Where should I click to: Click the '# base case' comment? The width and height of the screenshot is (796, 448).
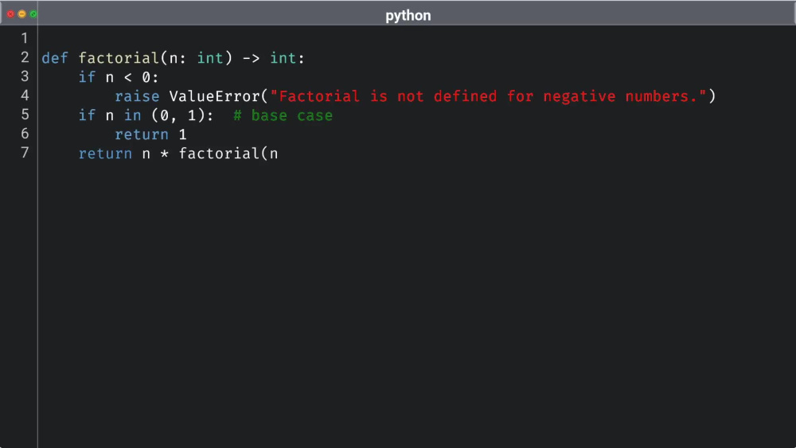coord(283,115)
